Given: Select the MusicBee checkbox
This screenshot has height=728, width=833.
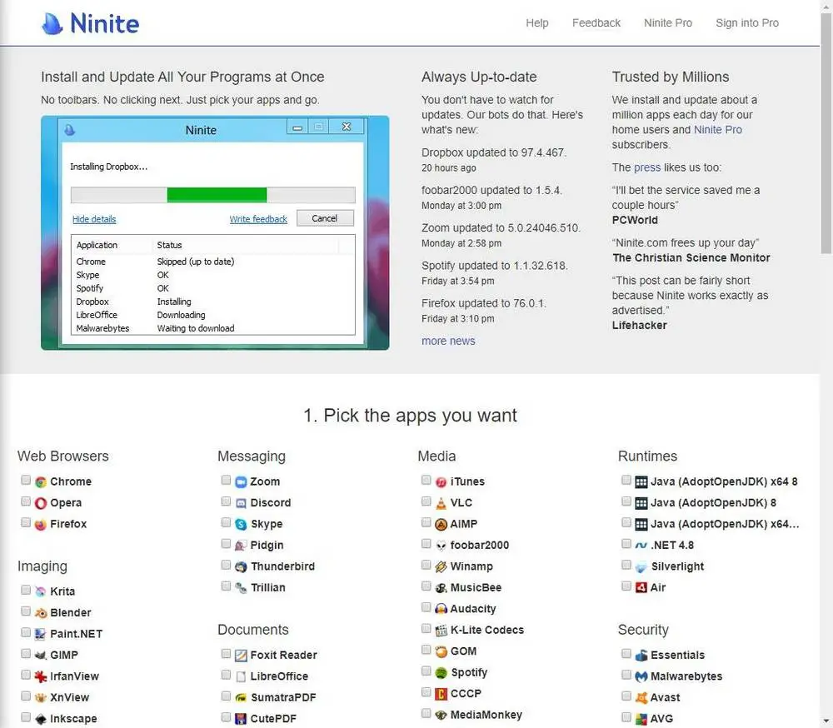Looking at the screenshot, I should 426,586.
